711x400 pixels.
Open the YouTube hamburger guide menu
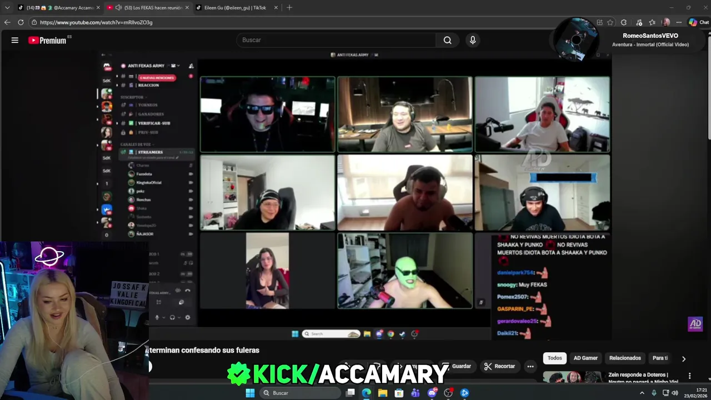tap(15, 40)
